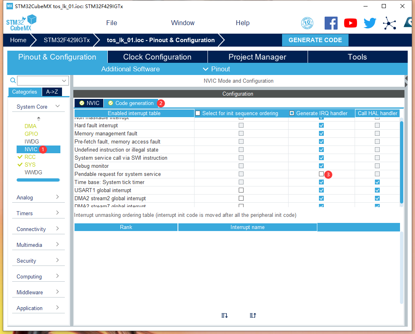Screen dimensions: 415x334
Task: Open Additional Software
Action: click(x=130, y=69)
